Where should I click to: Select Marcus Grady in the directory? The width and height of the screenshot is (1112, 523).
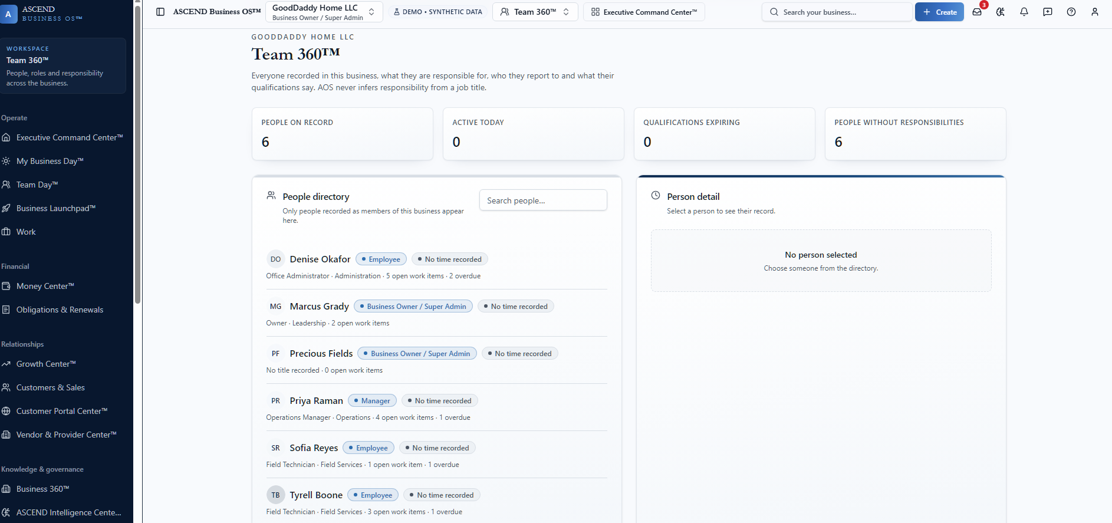(x=436, y=314)
